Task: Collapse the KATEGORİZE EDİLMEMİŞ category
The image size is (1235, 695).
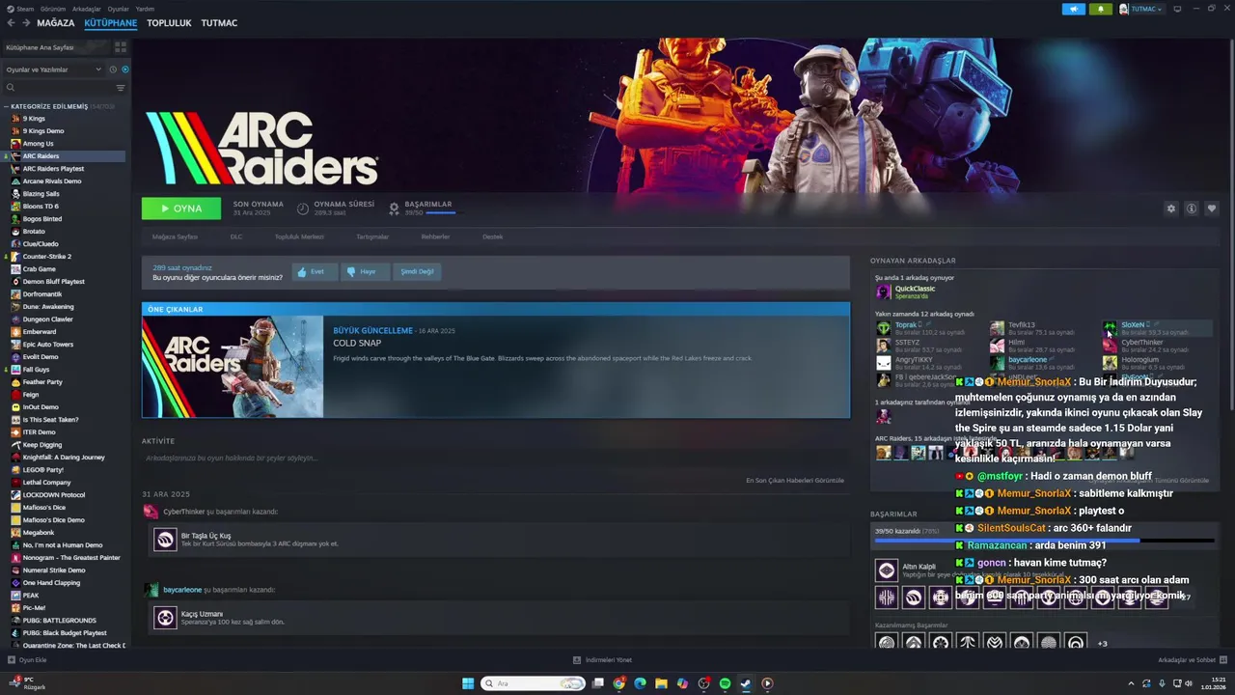Action: click(49, 106)
